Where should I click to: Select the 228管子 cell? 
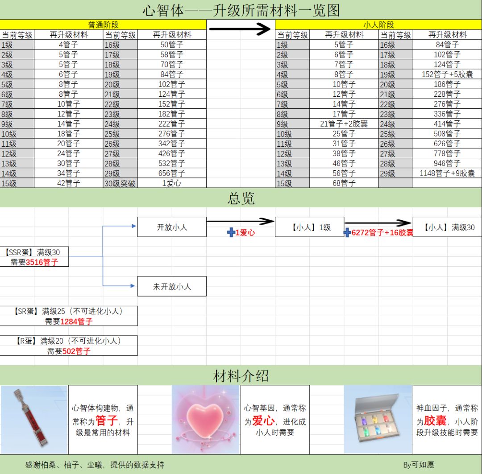[x=447, y=94]
